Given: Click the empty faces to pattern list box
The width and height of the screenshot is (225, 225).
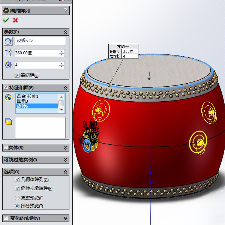Looking at the screenshot, I should (40, 127).
